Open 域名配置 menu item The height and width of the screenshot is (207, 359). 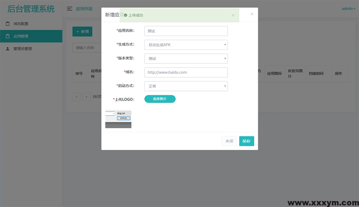21,24
